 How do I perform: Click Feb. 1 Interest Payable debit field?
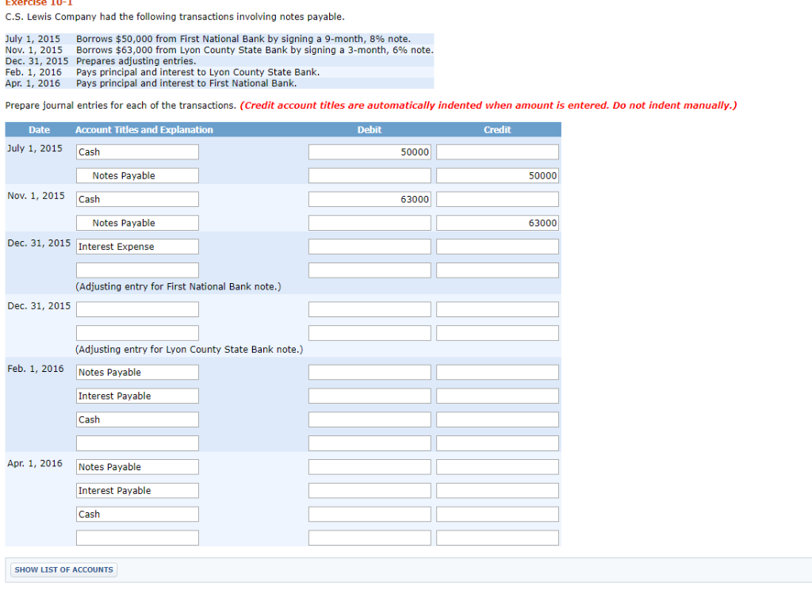coord(370,397)
